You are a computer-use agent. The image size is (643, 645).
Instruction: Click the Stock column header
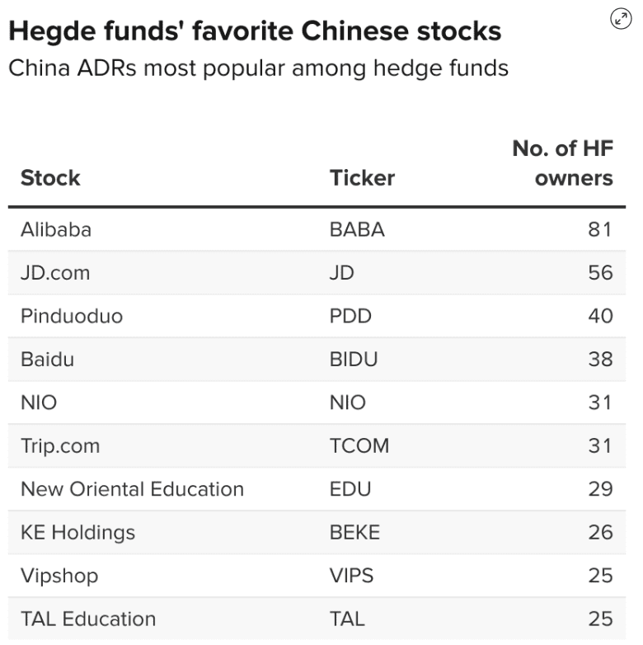click(50, 178)
